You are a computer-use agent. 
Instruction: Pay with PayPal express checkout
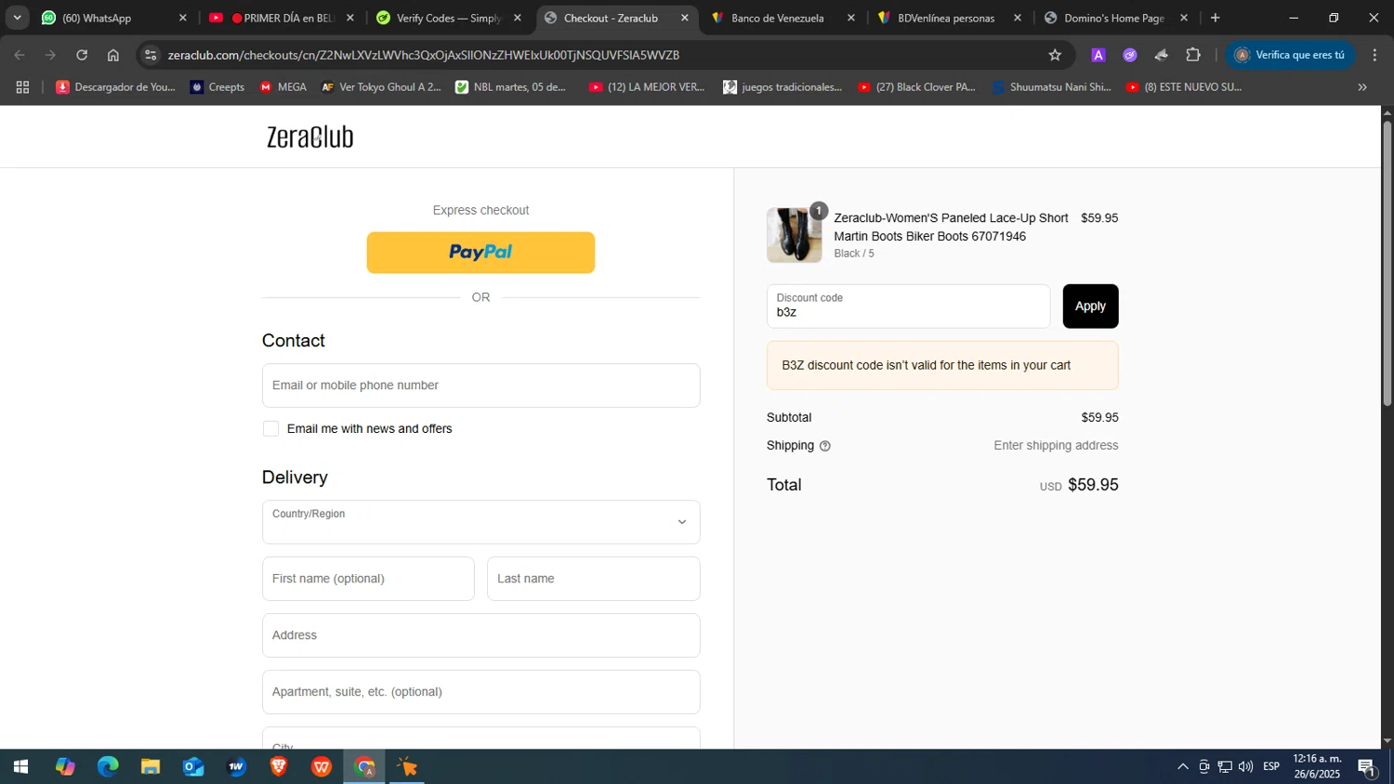[x=480, y=253]
